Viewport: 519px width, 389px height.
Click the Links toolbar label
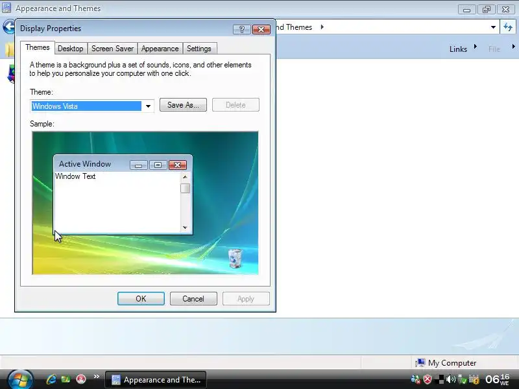(458, 49)
